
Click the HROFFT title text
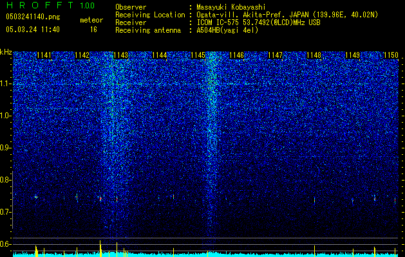pos(40,5)
